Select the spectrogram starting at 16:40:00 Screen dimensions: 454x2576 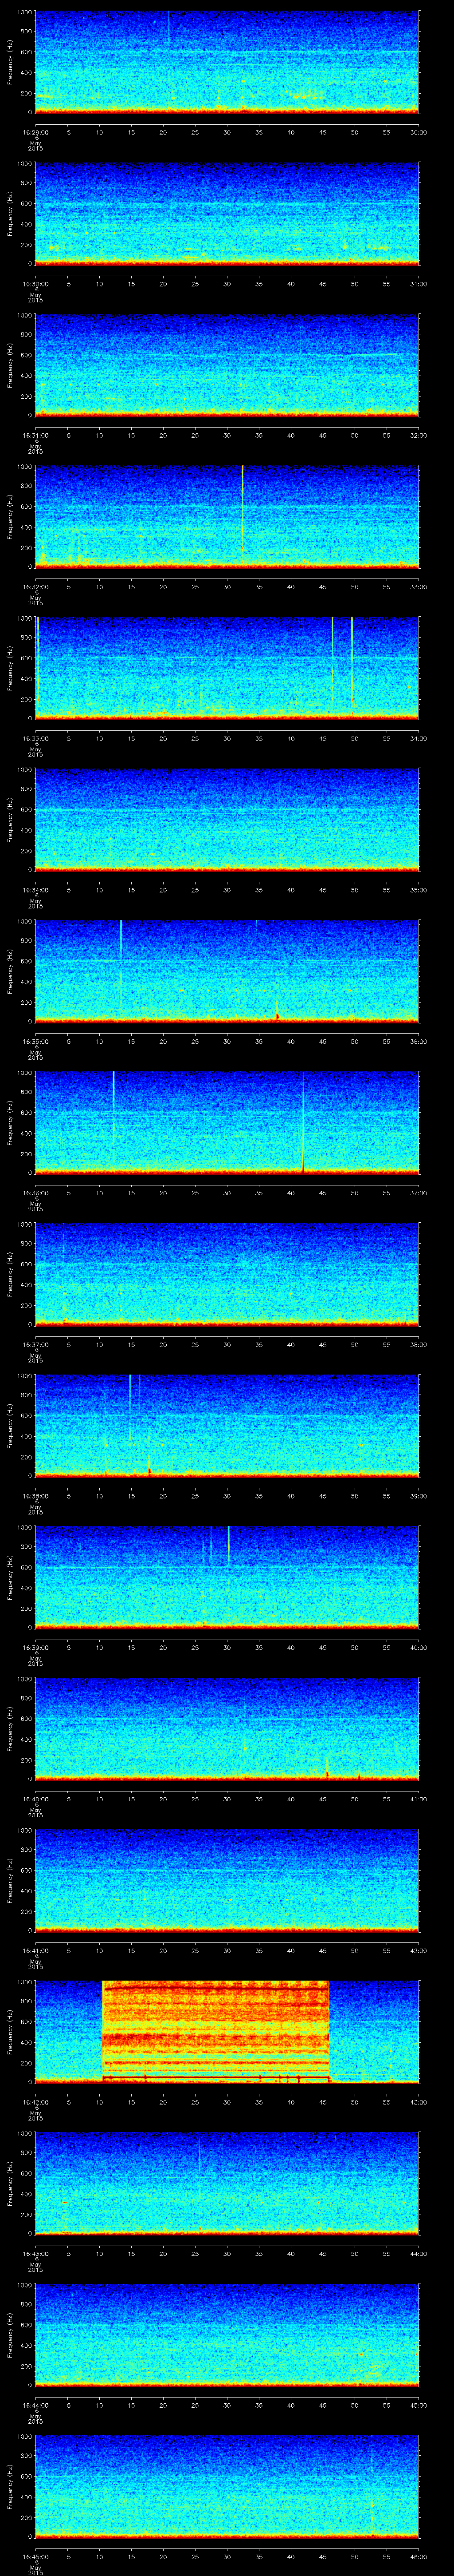[x=227, y=1729]
